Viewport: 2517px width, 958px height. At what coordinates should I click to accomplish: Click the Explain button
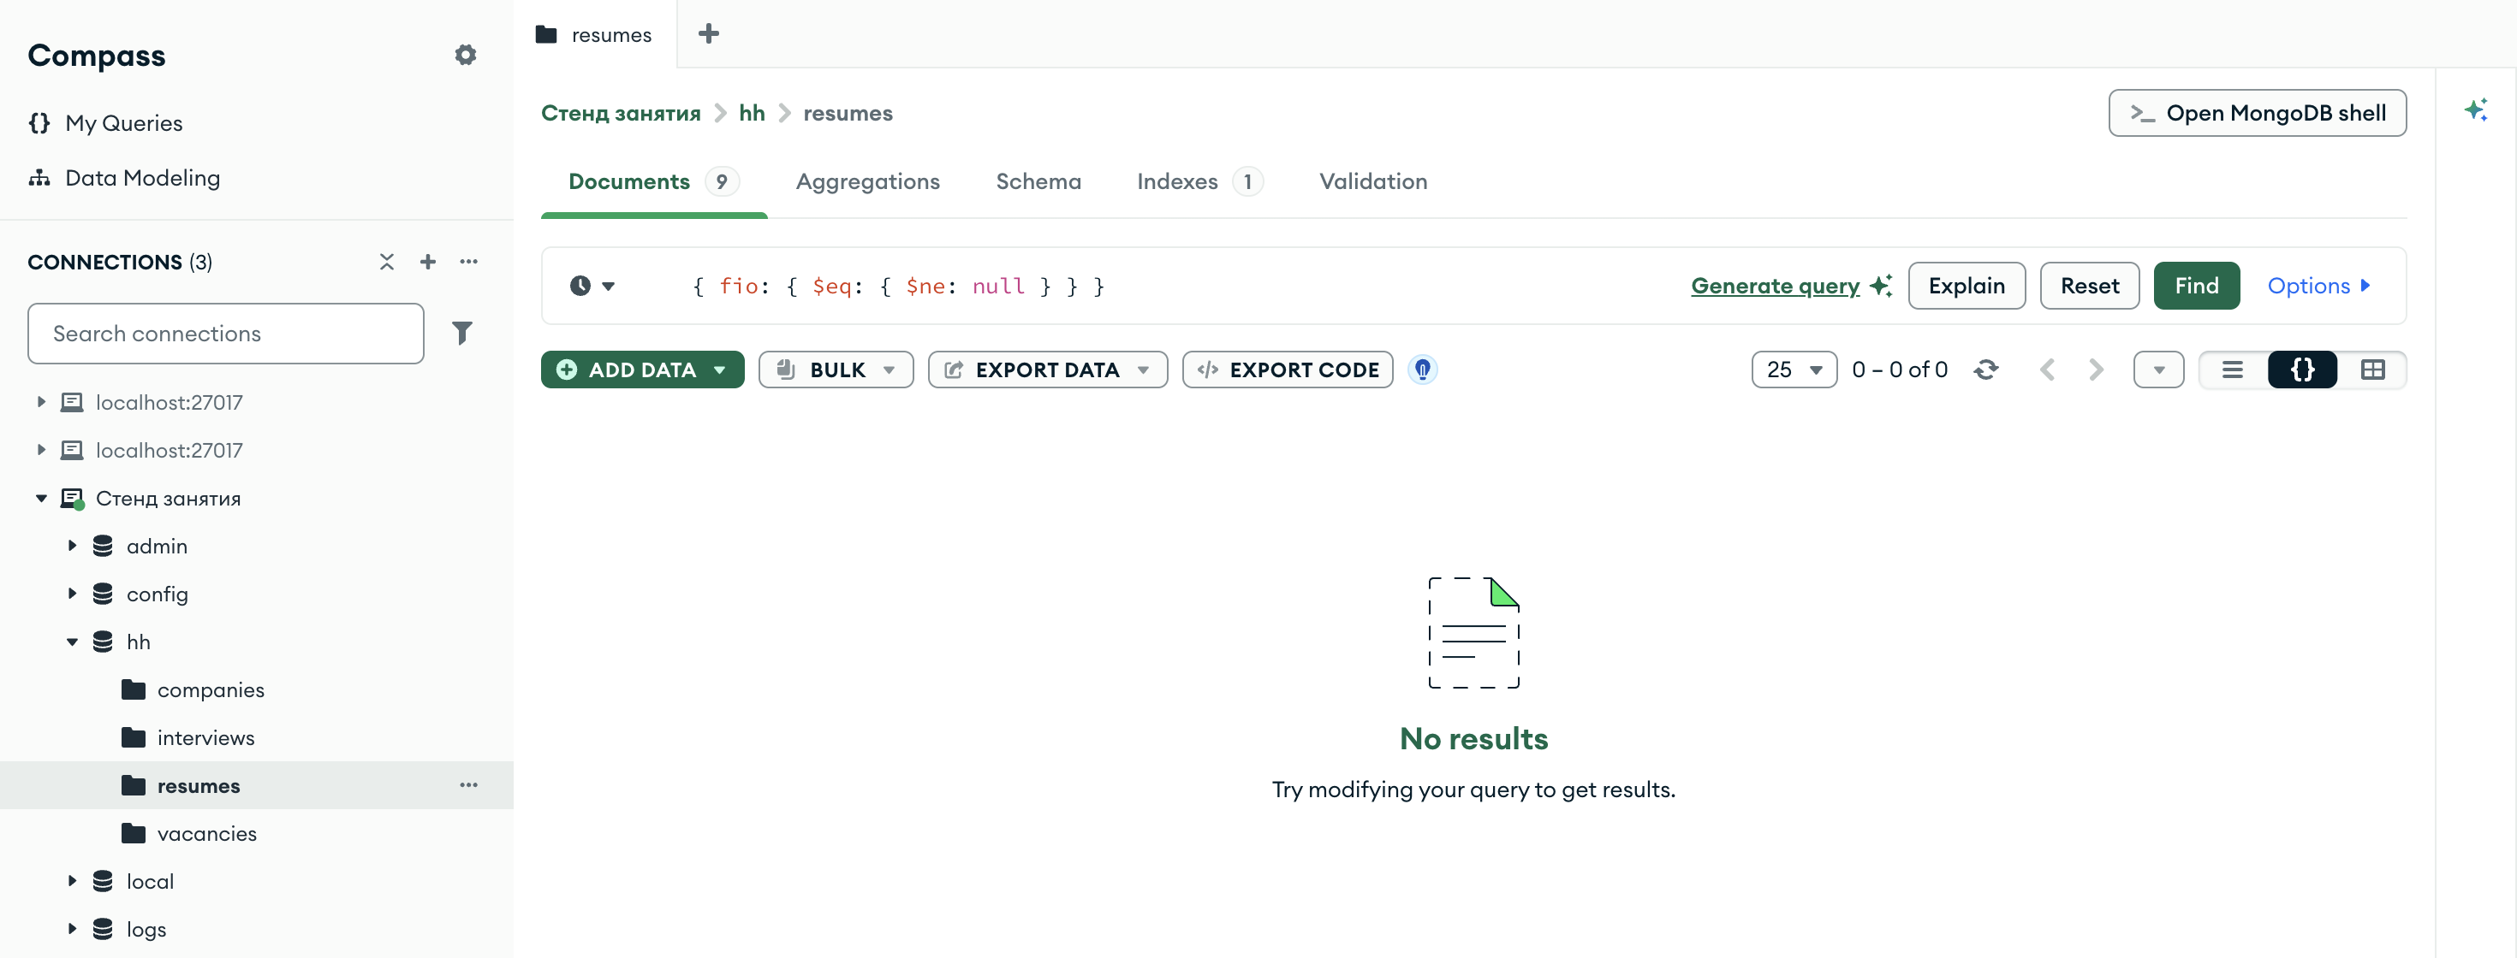[x=1967, y=287]
